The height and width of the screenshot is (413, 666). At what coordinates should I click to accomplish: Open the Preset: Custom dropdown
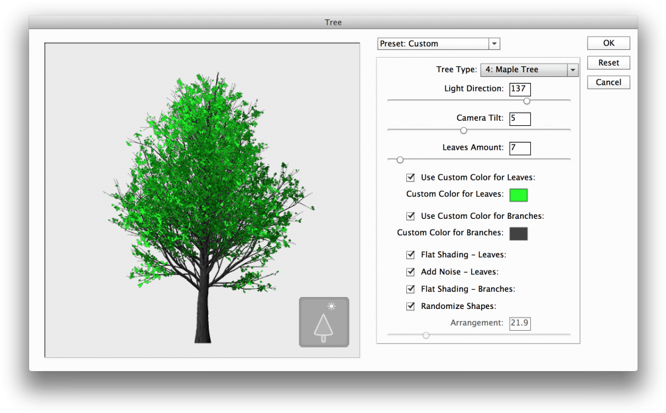493,43
